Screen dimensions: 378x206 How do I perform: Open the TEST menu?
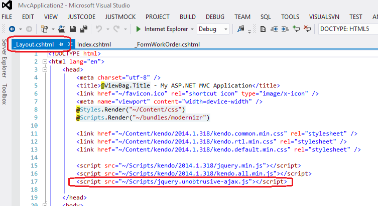356,17
